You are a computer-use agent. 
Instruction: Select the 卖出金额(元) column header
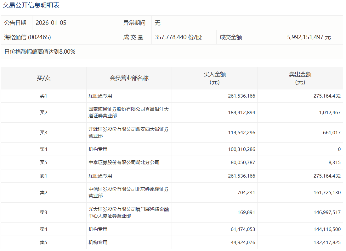[300, 78]
